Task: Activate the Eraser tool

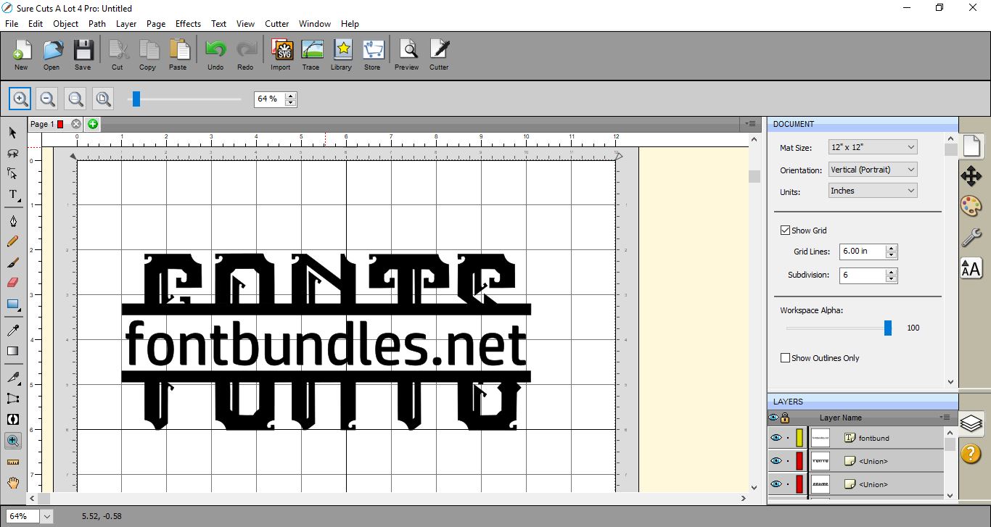Action: pos(12,283)
